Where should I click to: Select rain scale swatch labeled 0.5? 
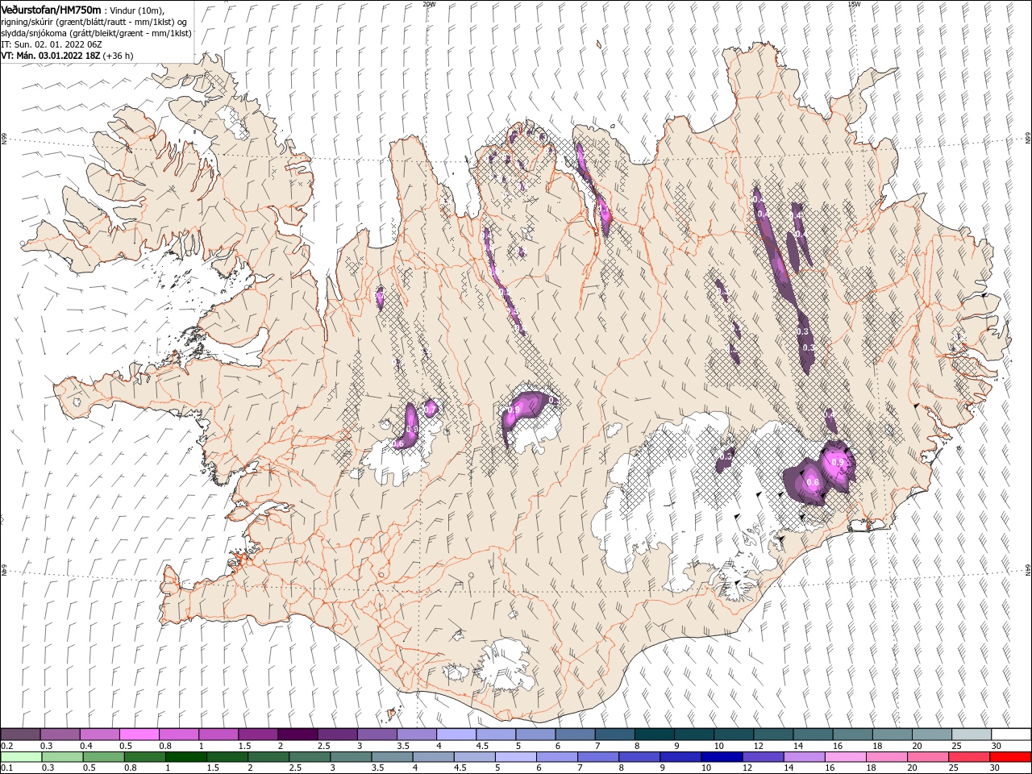(103, 757)
